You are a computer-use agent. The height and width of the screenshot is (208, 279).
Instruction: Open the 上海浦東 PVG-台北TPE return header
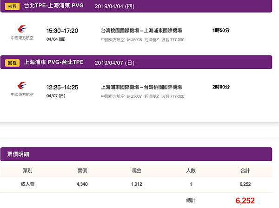[54, 62]
